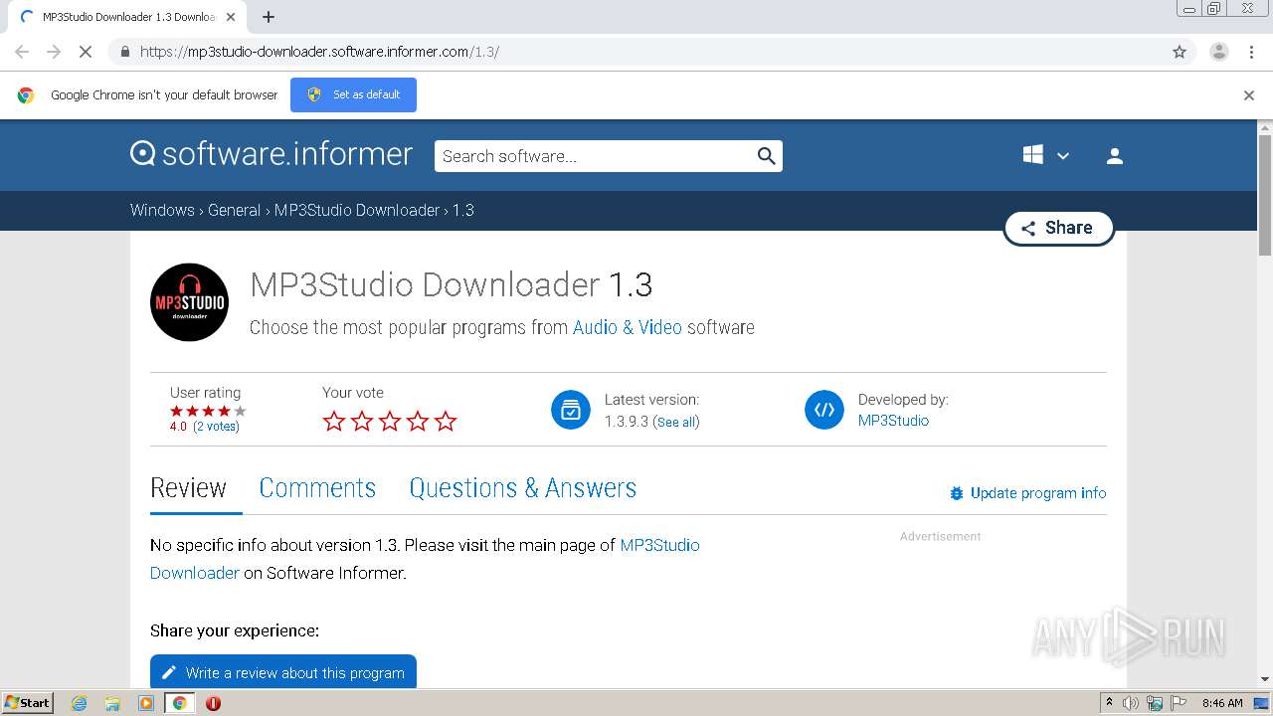
Task: Rate with the fifth star
Action: click(446, 422)
